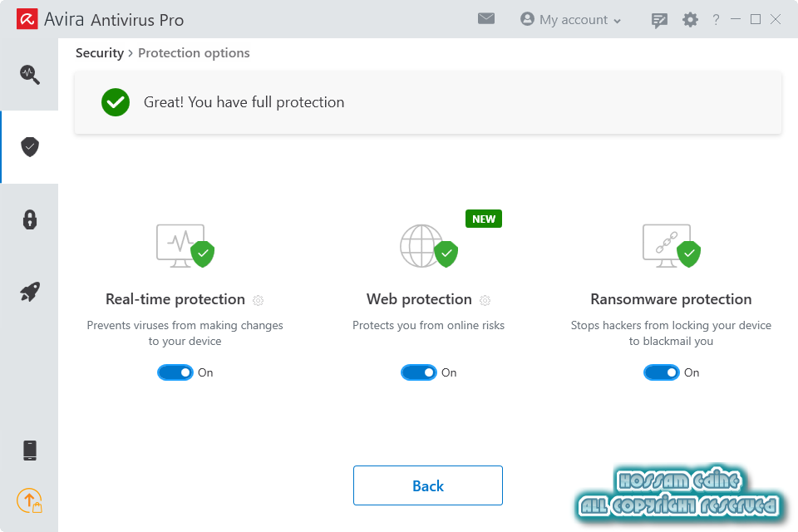Click the Protection options breadcrumb text
The height and width of the screenshot is (532, 798).
point(194,53)
